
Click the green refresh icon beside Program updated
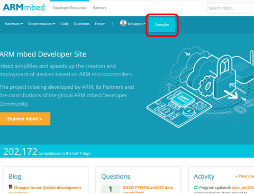[196, 188]
